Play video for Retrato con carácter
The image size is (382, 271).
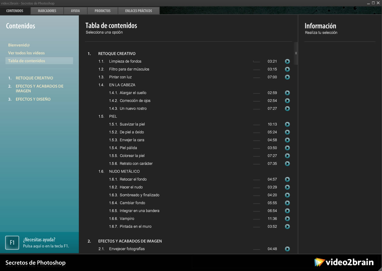tap(287, 164)
